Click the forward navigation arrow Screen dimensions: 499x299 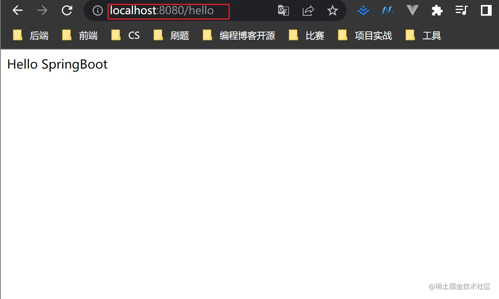[x=42, y=11]
